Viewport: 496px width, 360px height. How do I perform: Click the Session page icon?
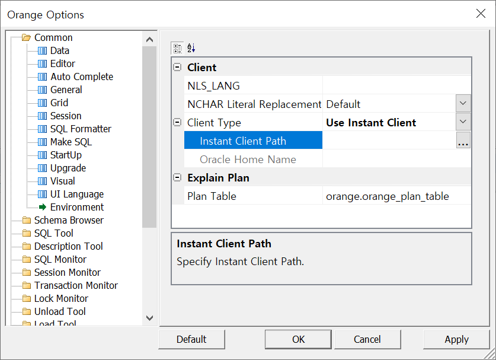tap(43, 116)
